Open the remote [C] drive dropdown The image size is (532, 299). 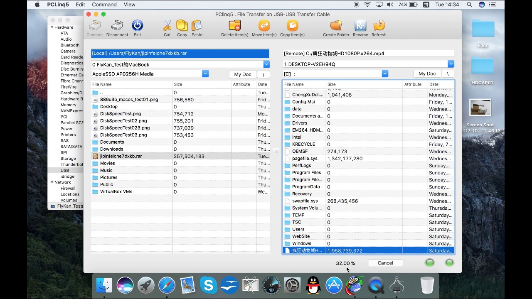[385, 74]
